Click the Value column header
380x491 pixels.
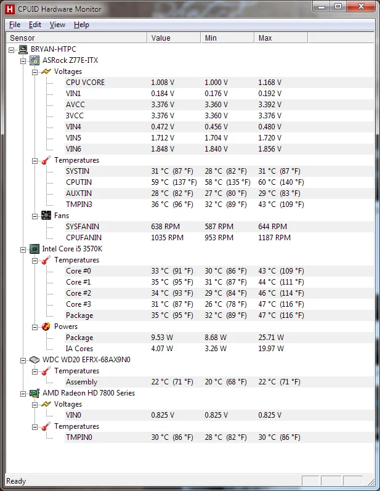click(x=174, y=38)
